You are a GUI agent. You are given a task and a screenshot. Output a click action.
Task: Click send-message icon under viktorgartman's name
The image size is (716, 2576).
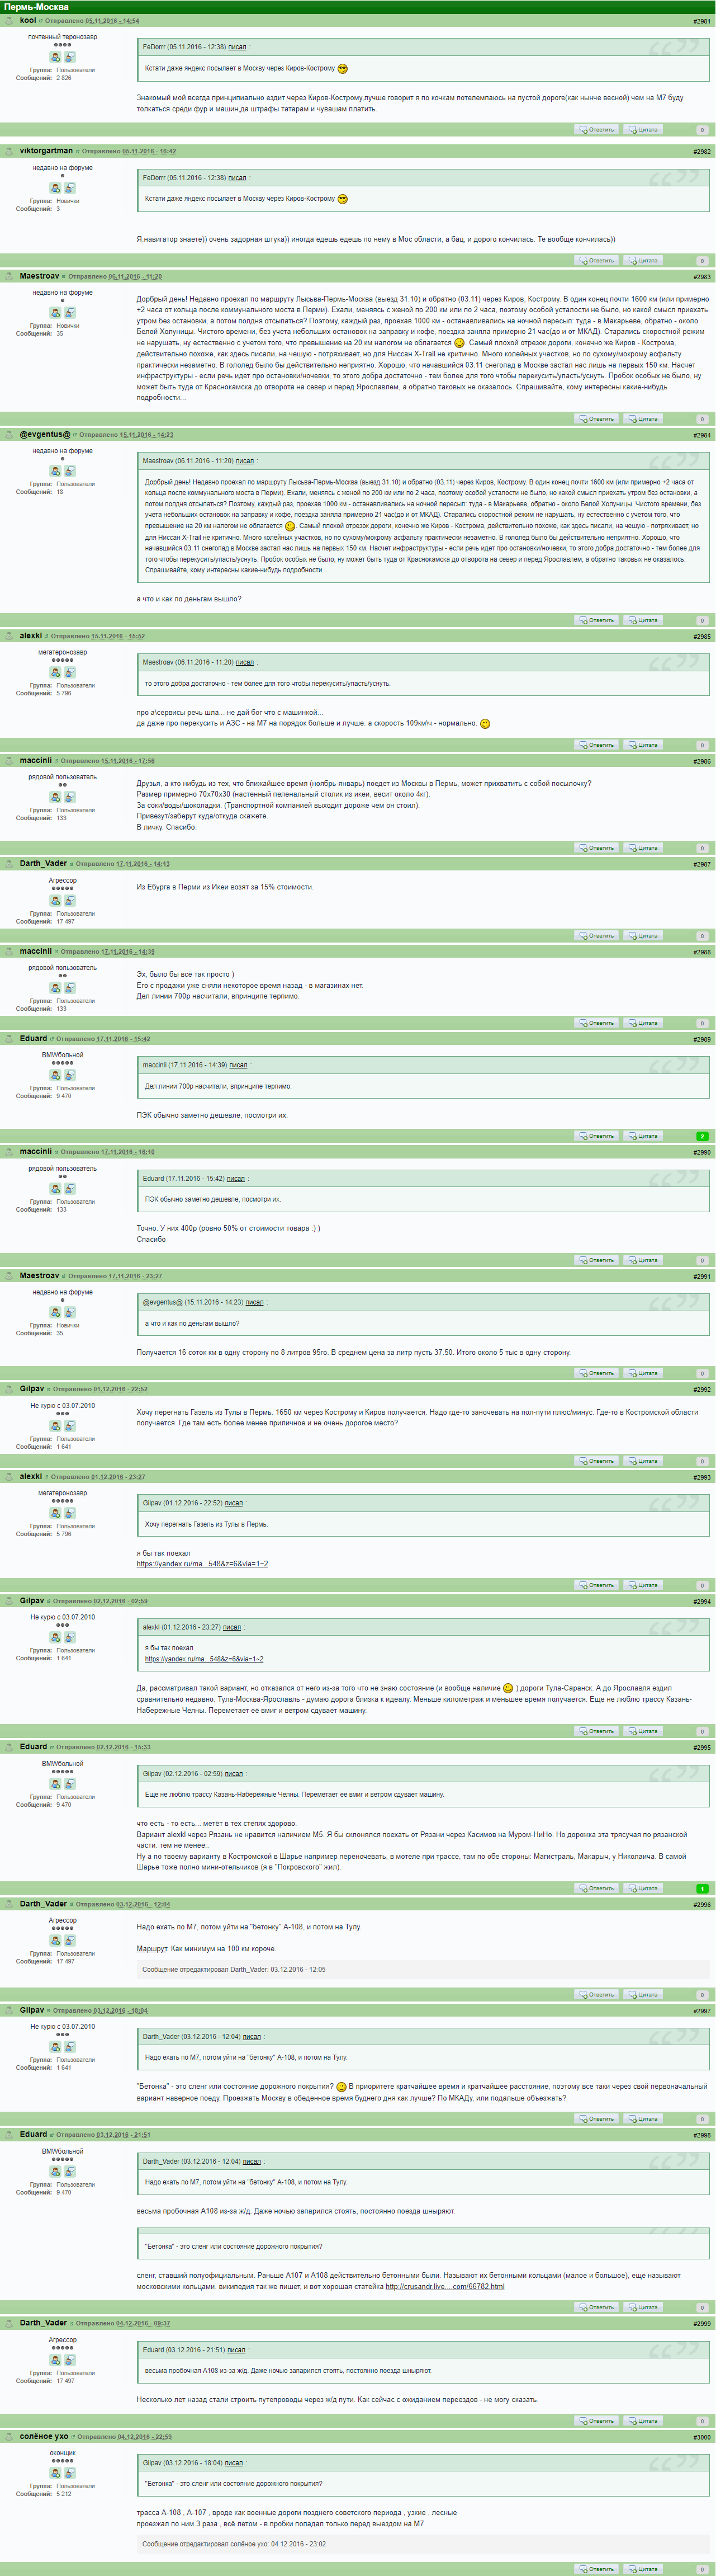pyautogui.click(x=70, y=188)
